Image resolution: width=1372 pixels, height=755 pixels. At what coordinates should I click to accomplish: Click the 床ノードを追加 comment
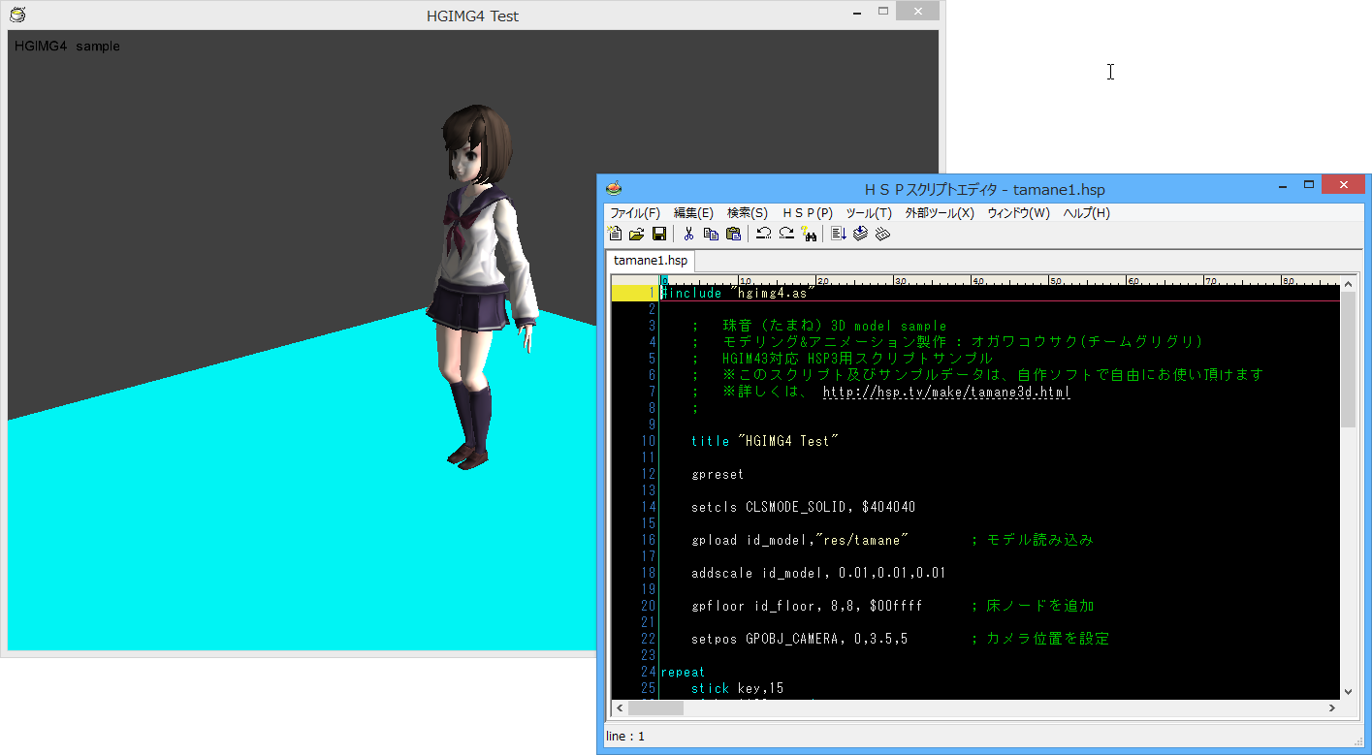click(1032, 606)
